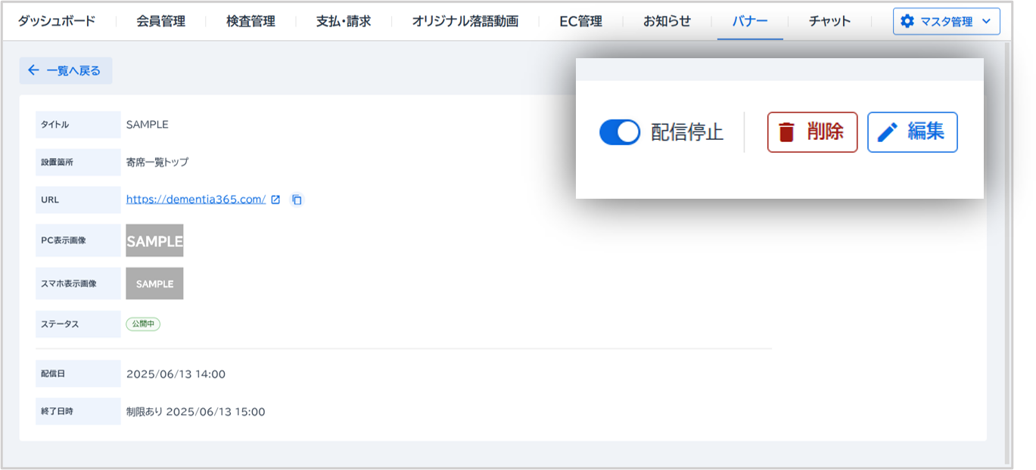Click the gear icon in マスタ管理
This screenshot has height=470, width=1036.
[x=907, y=21]
